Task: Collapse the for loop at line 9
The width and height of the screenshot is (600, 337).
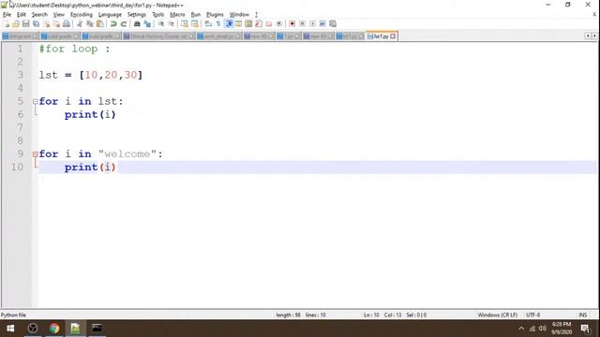Action: [36, 154]
